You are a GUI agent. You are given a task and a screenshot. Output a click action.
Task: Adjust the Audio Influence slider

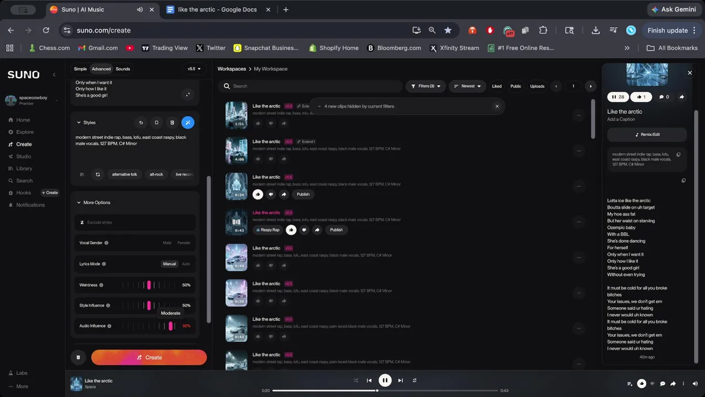149,326
